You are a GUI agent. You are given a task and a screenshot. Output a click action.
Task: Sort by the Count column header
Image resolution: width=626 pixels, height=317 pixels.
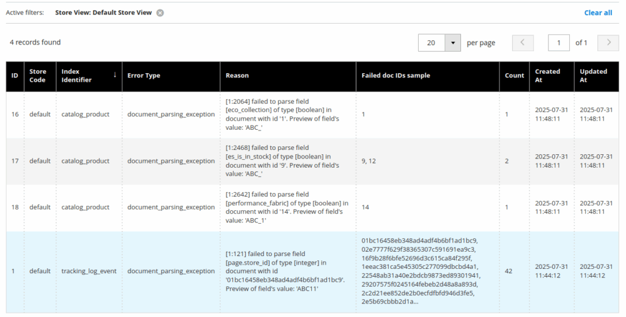(514, 76)
